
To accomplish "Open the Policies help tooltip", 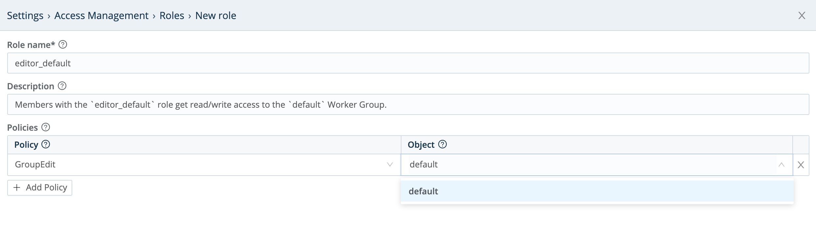I will (x=46, y=127).
